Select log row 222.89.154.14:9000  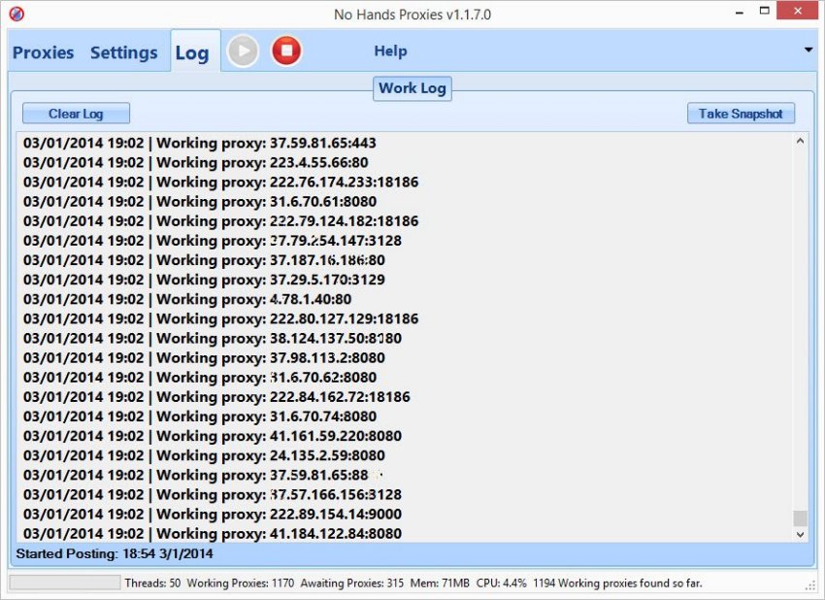[x=213, y=514]
